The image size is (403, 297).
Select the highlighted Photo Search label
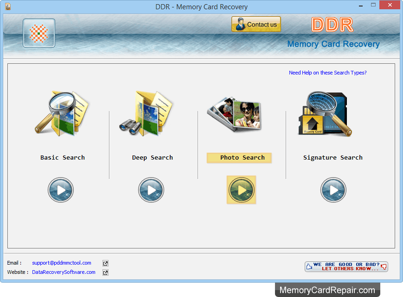(x=239, y=157)
